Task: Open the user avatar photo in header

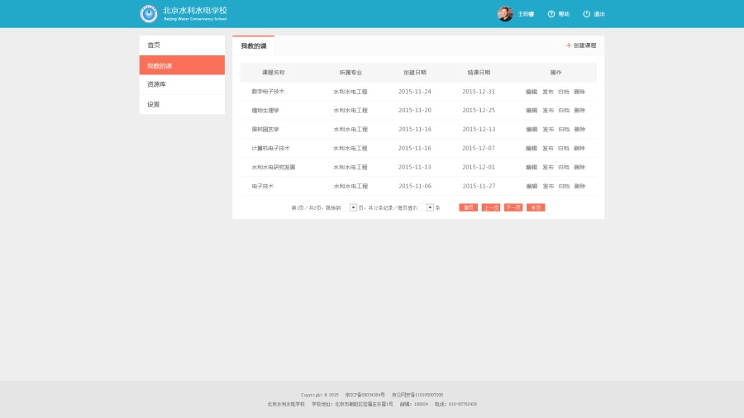Action: click(x=505, y=14)
